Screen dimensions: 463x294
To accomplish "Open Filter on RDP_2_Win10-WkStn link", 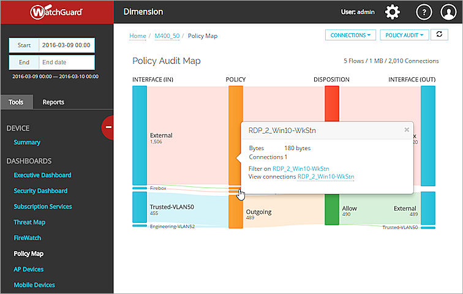I will 301,168.
